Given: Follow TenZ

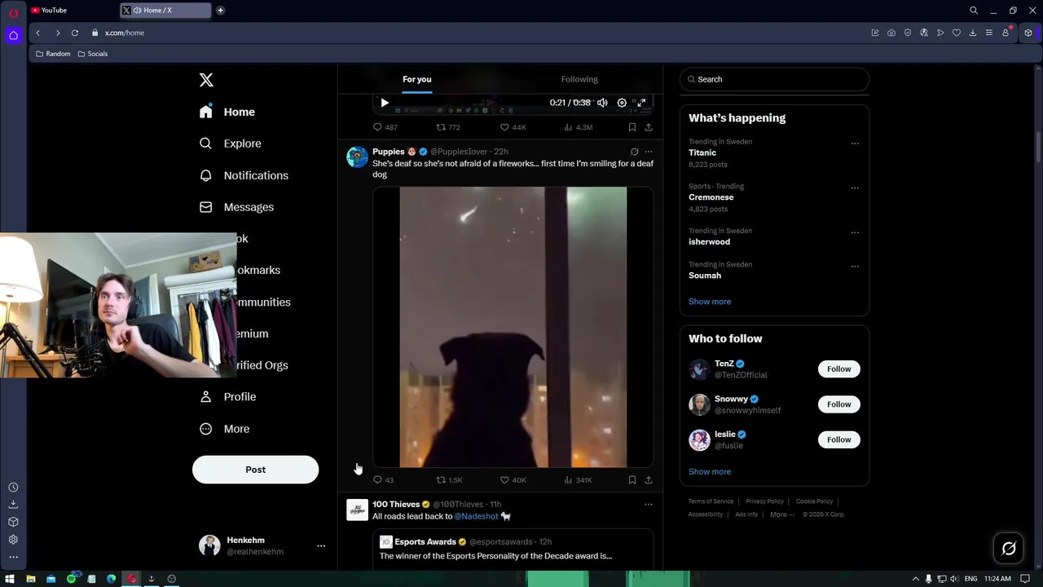Looking at the screenshot, I should click(x=838, y=369).
